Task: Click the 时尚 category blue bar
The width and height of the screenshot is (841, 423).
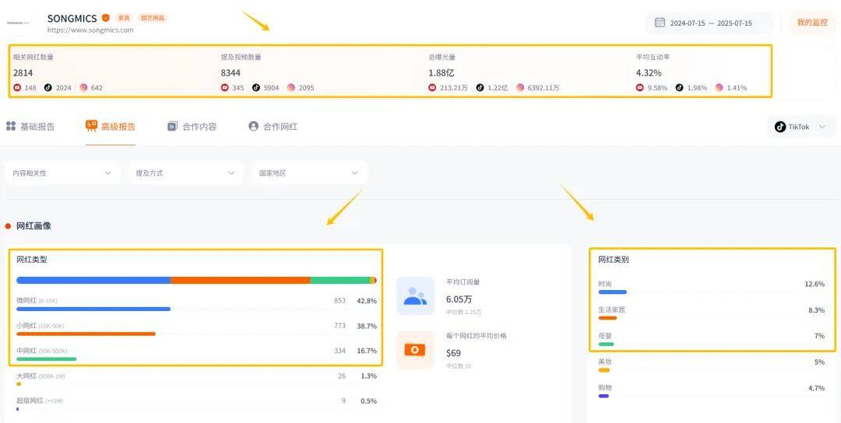Action: click(613, 292)
